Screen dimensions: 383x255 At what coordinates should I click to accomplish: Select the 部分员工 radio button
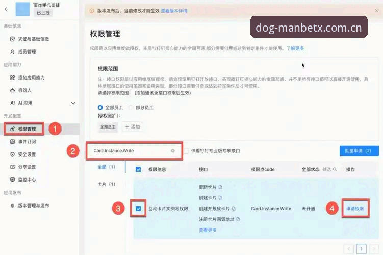coord(131,107)
